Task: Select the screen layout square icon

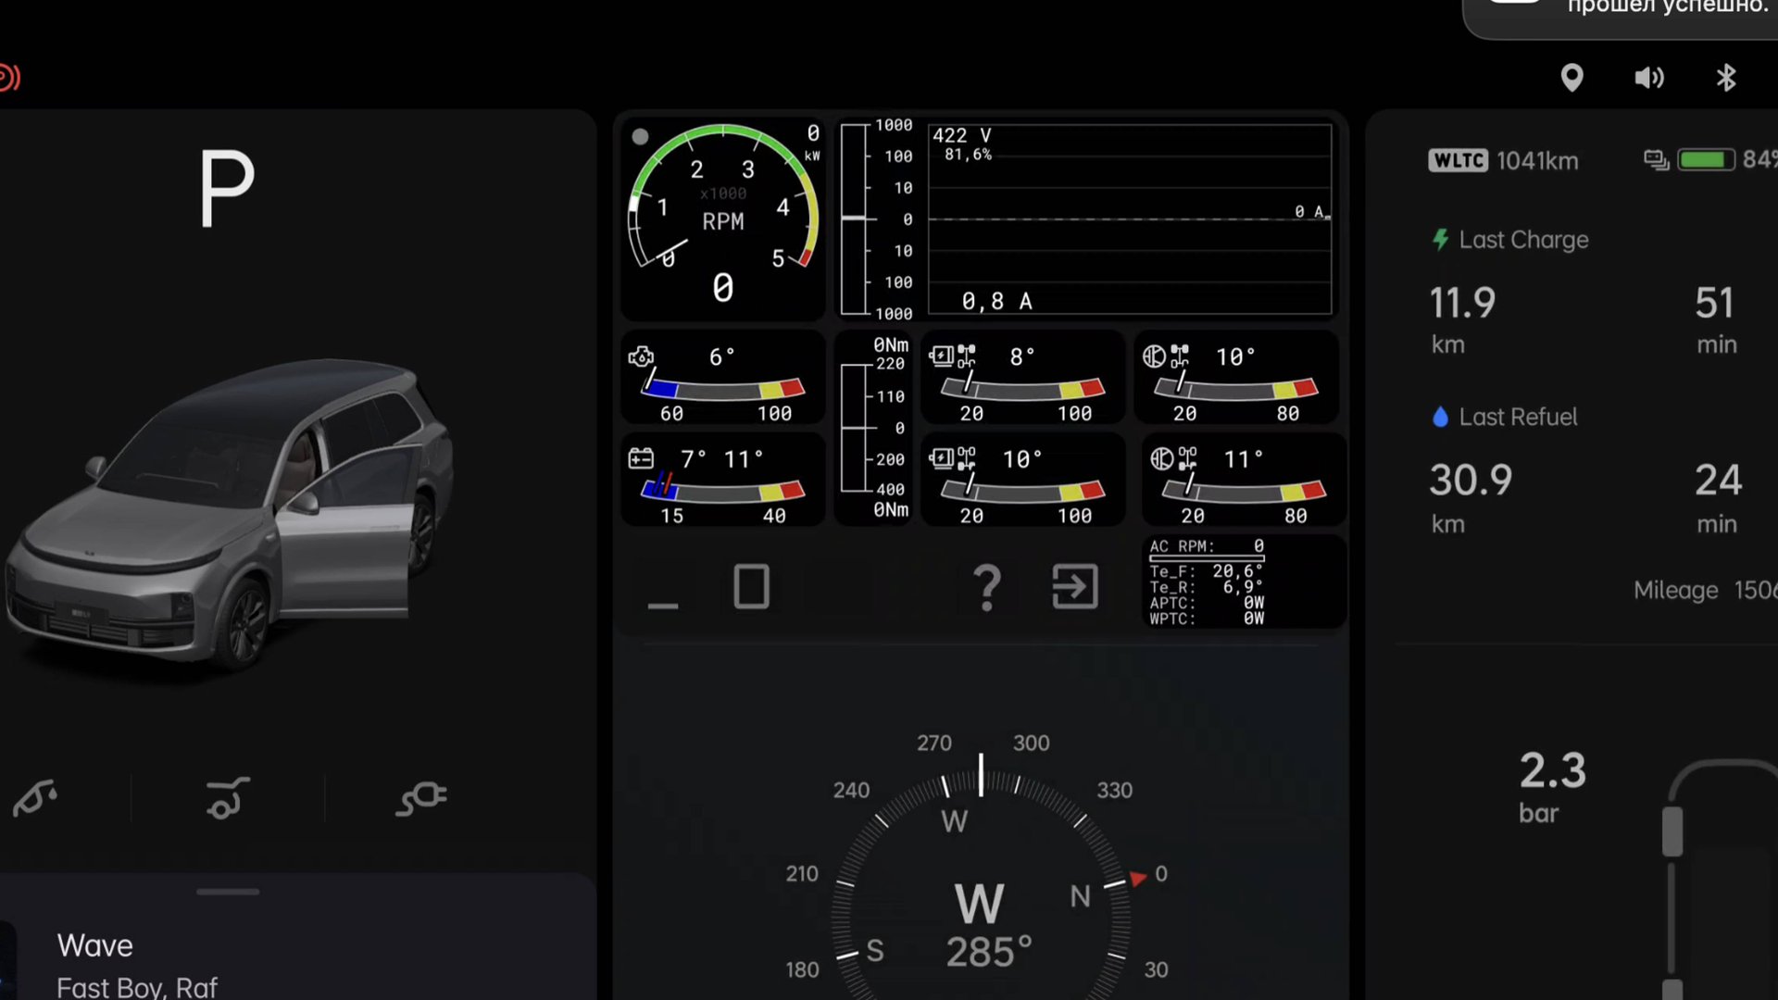Action: pyautogui.click(x=751, y=586)
